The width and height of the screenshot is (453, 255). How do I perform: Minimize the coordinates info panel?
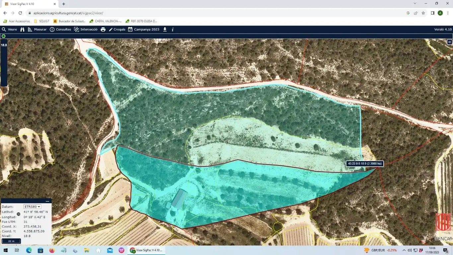click(47, 201)
